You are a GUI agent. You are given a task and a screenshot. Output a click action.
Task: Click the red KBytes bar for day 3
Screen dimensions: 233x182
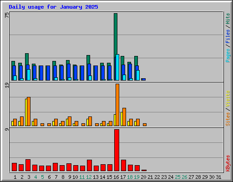click(x=28, y=165)
